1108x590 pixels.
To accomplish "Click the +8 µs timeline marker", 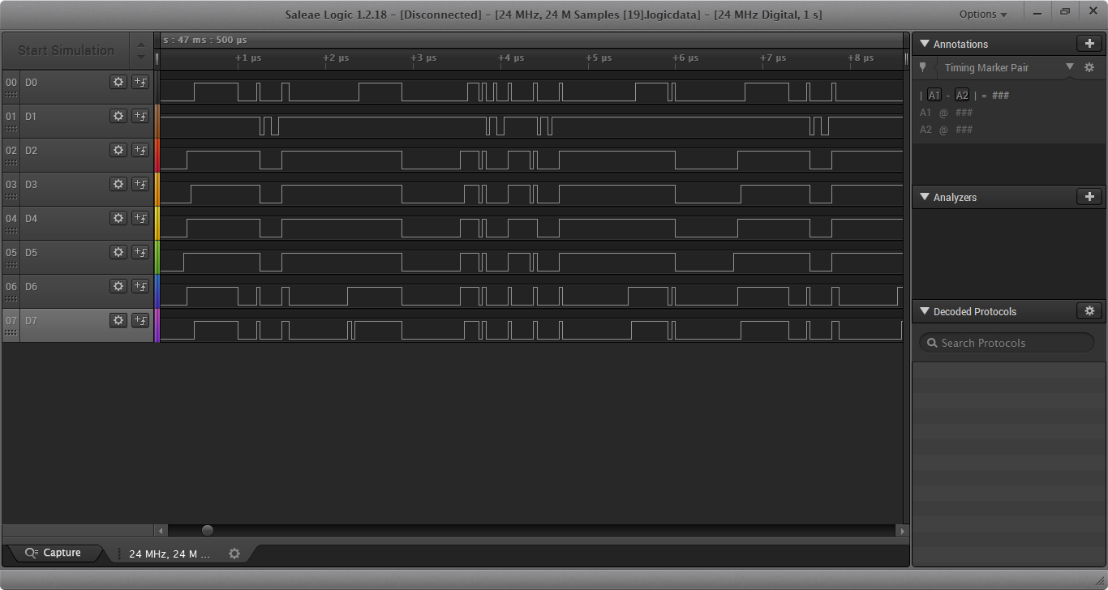I will (861, 58).
